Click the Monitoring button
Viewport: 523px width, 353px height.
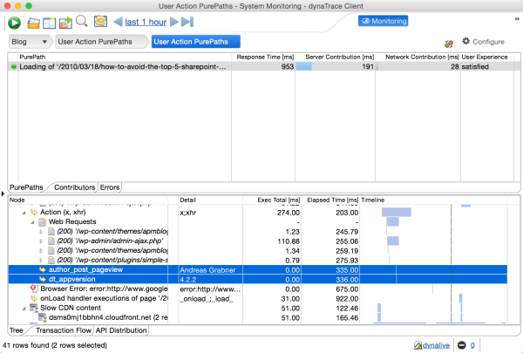tap(383, 21)
